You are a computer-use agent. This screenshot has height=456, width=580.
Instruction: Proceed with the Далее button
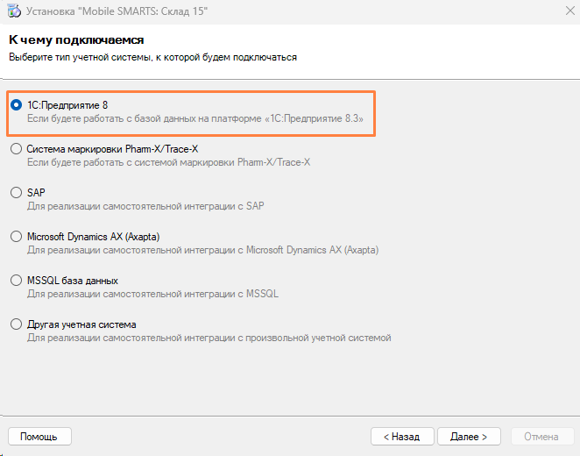coord(468,436)
